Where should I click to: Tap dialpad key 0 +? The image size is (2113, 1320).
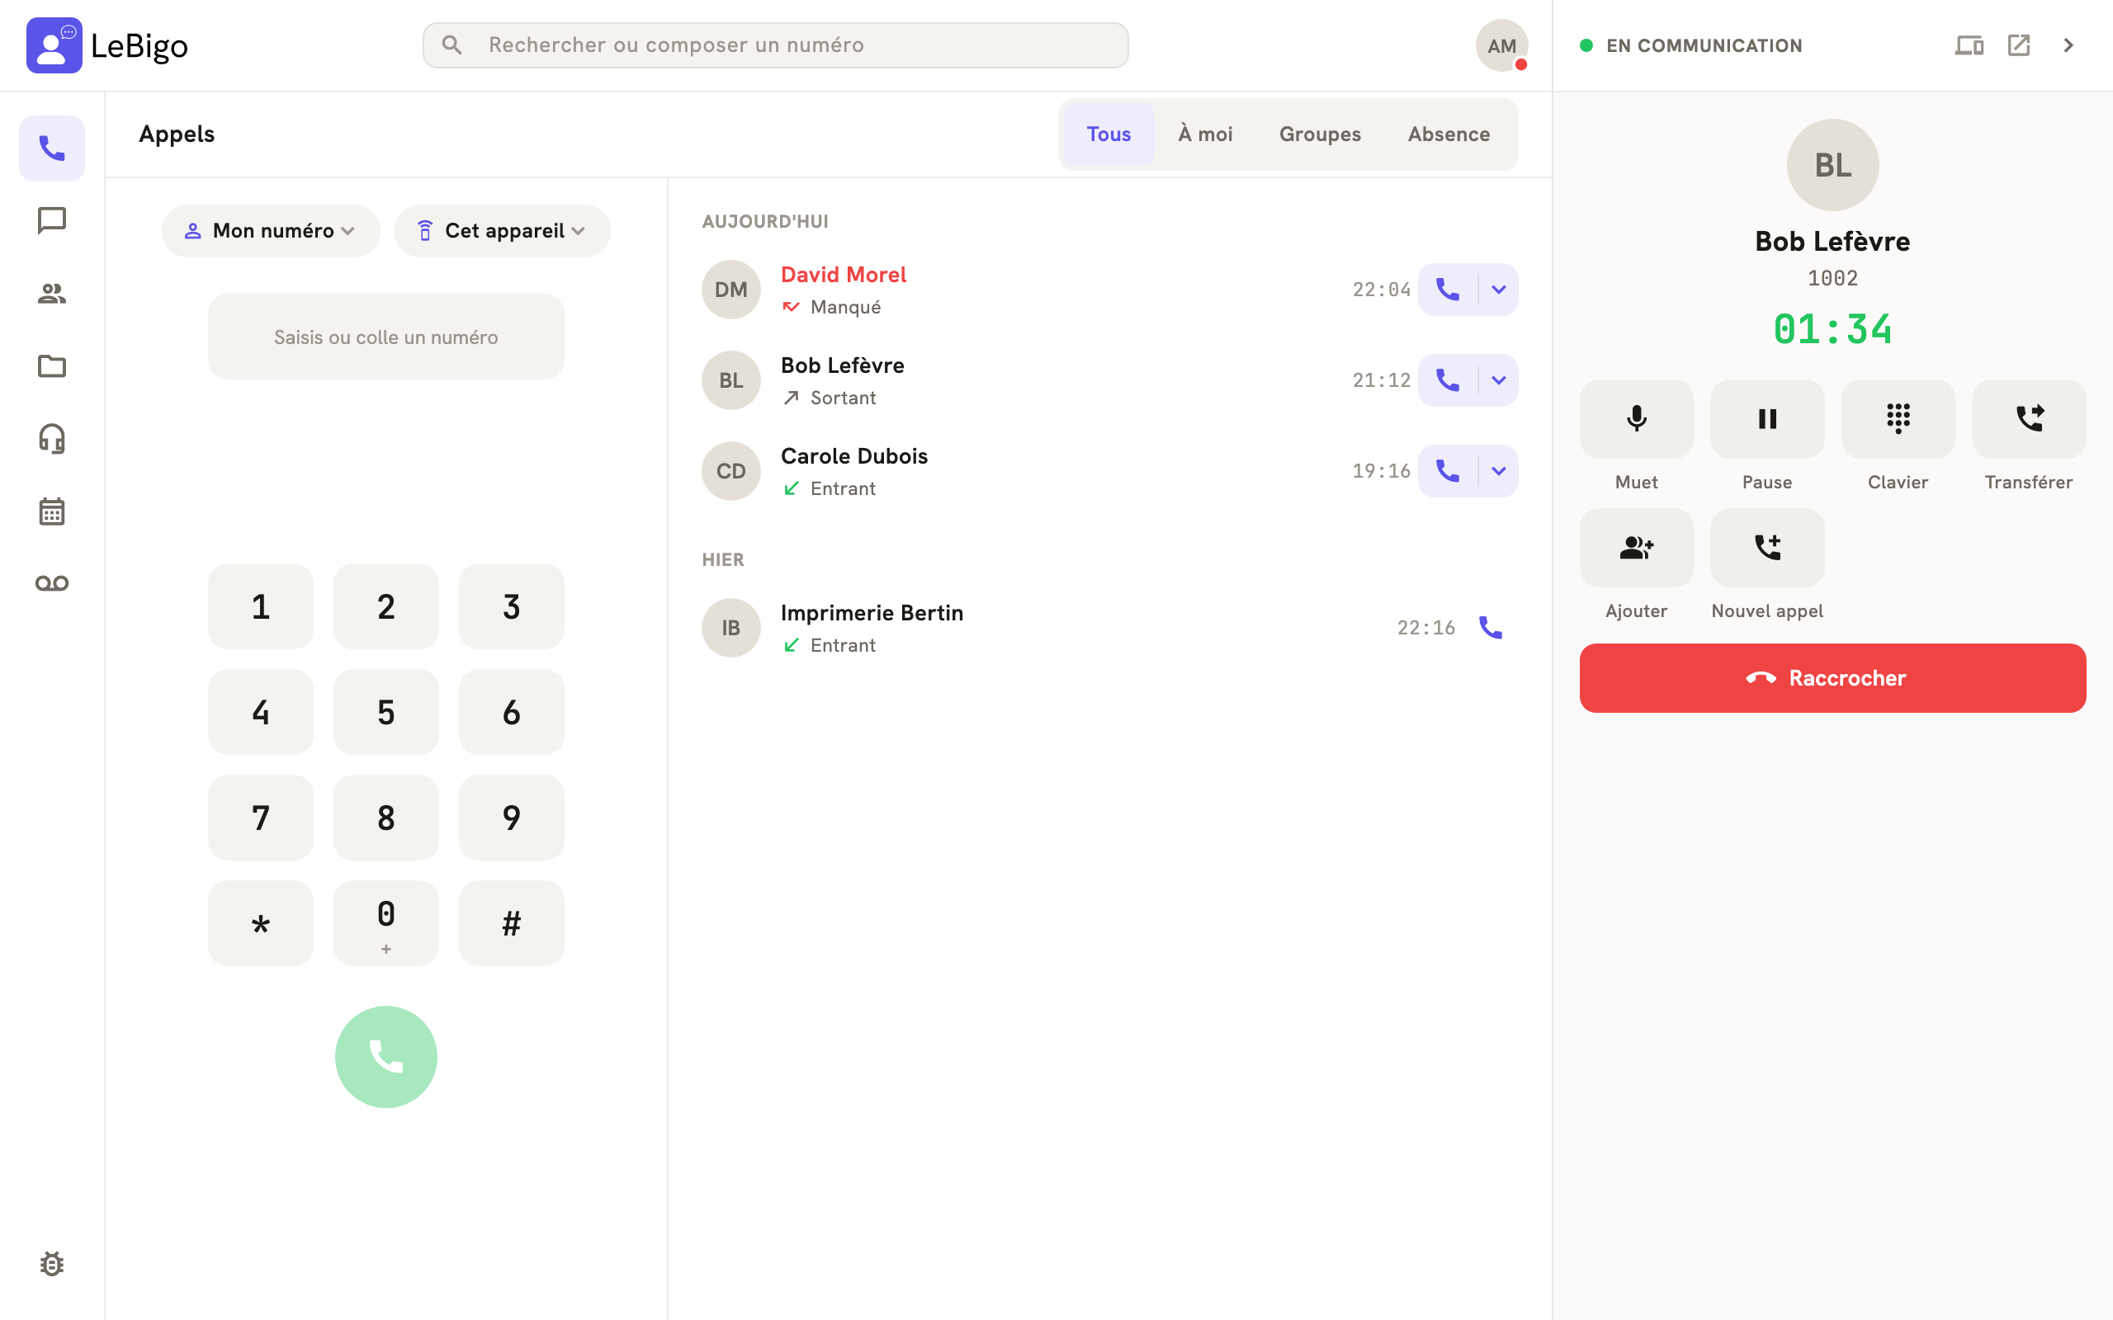[386, 924]
